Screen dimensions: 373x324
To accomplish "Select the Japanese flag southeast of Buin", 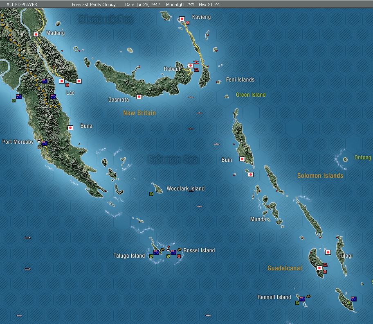I will pyautogui.click(x=251, y=174).
